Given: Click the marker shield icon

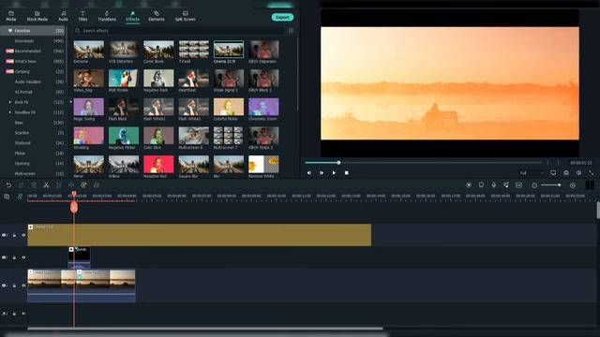Looking at the screenshot, I should click(x=481, y=185).
